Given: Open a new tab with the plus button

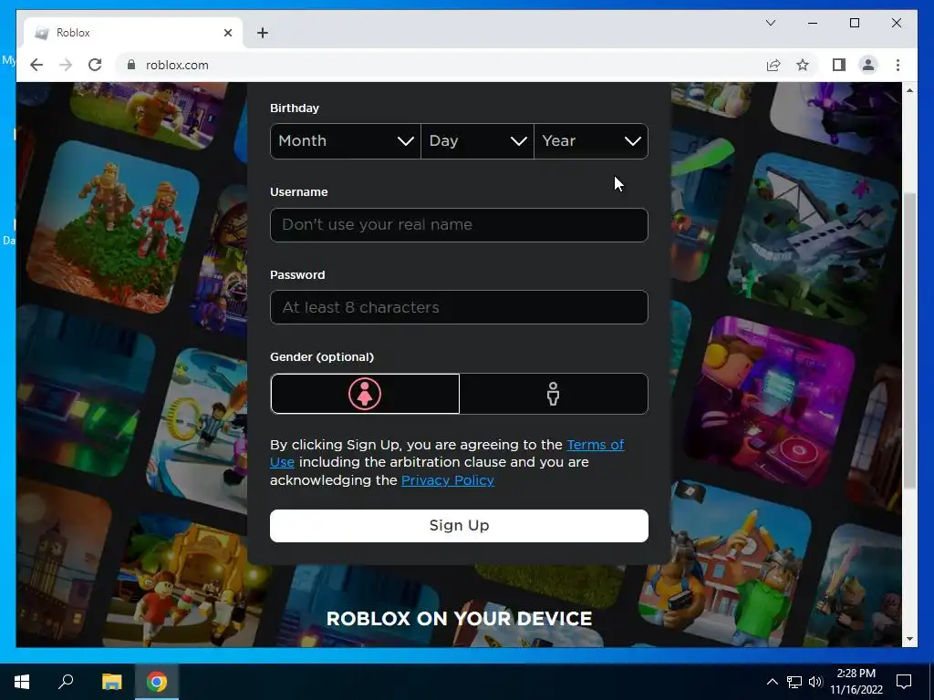Looking at the screenshot, I should (x=263, y=33).
